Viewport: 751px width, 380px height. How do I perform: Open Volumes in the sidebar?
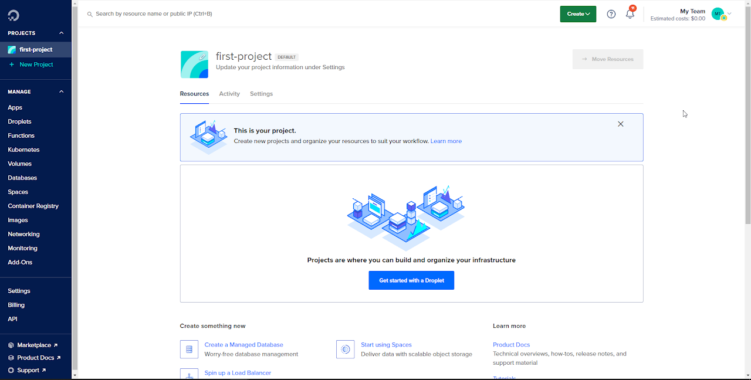click(x=19, y=164)
